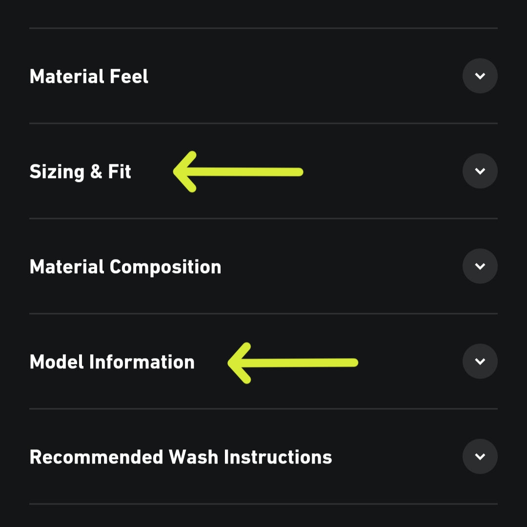Click divider between Model Information and Wash Instructions
The width and height of the screenshot is (527, 527).
point(263,409)
